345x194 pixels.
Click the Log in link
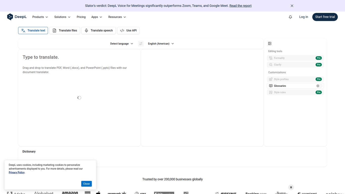(304, 17)
